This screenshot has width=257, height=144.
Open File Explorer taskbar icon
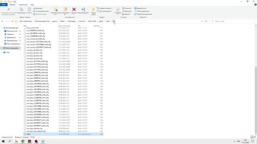[16, 141]
